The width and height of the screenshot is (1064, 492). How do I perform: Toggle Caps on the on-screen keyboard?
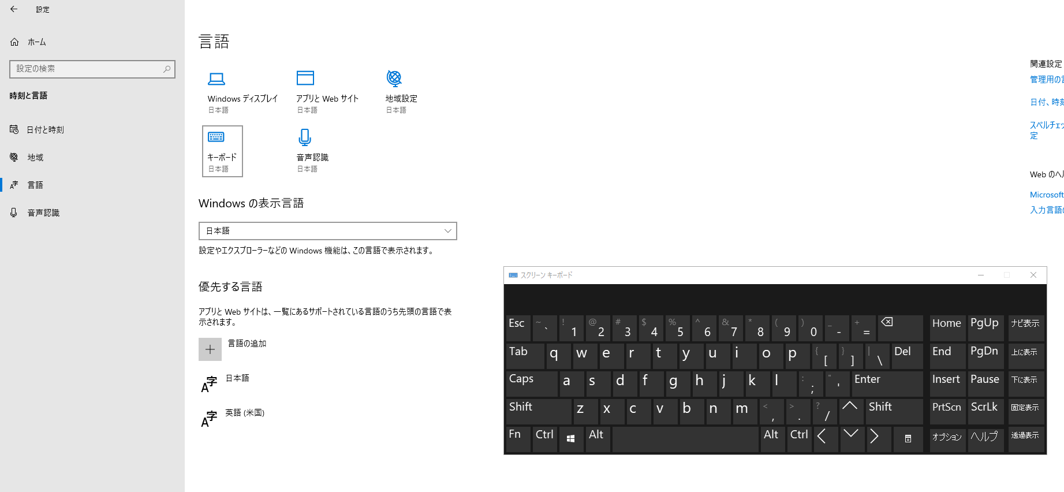pos(532,384)
